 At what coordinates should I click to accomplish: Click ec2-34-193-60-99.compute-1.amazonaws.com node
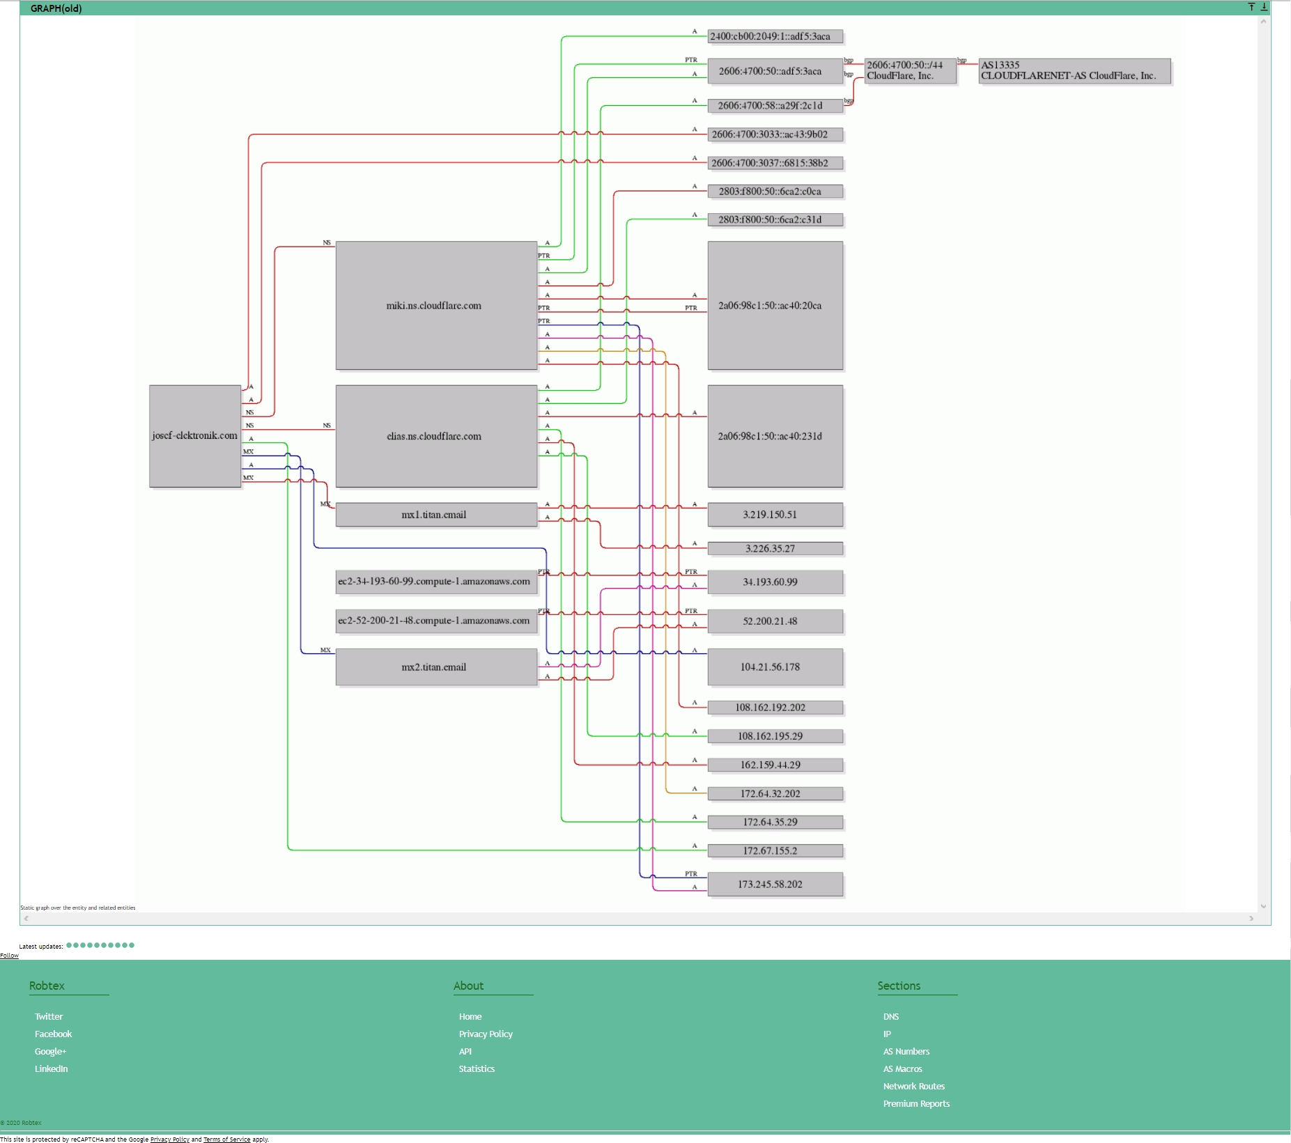pyautogui.click(x=436, y=582)
